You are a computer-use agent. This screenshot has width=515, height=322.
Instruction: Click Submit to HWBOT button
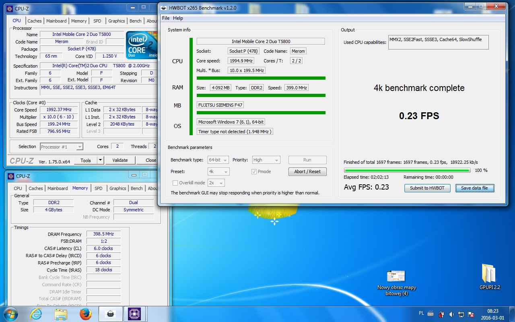tap(427, 188)
